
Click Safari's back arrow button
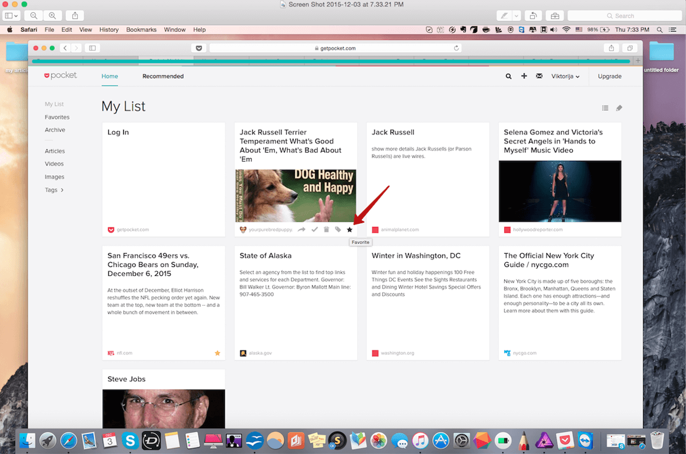(x=65, y=48)
